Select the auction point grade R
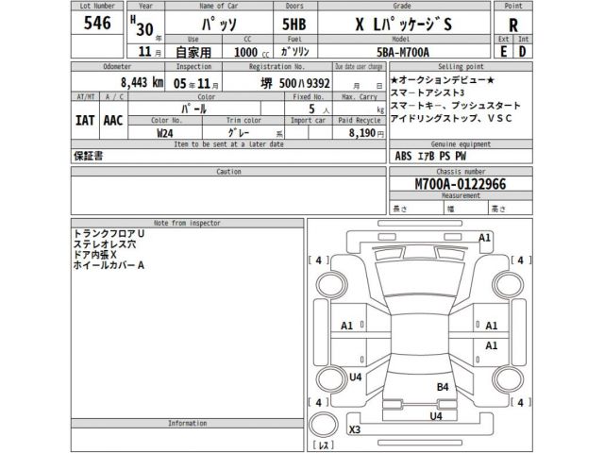This screenshot has width=604, height=453. 513,25
